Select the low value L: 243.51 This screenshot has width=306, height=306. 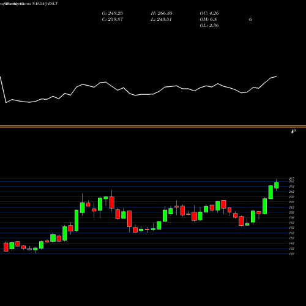coord(161,20)
